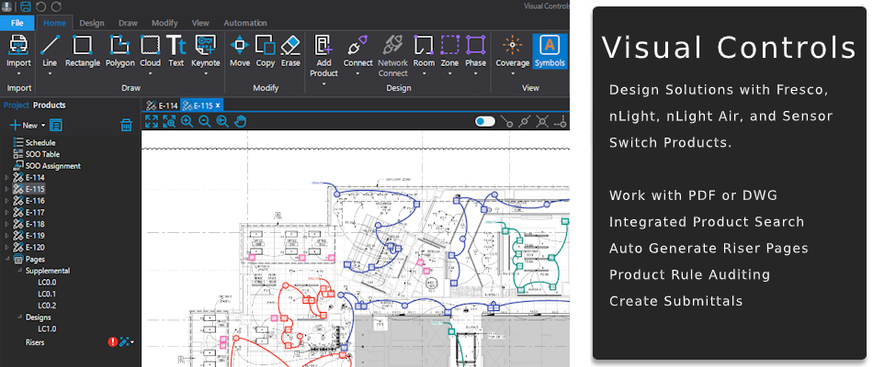Switch to the Modify ribbon tab
Viewport: 873px width, 367px height.
click(164, 23)
